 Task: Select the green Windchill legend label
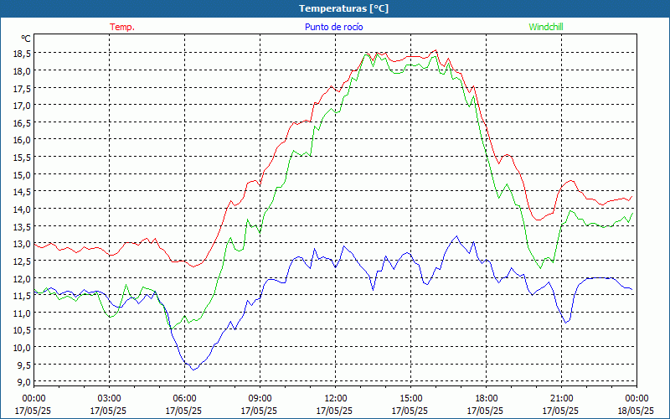pos(546,27)
